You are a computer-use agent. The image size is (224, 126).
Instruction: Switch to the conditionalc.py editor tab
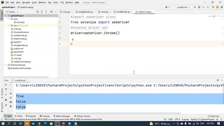click(x=123, y=12)
